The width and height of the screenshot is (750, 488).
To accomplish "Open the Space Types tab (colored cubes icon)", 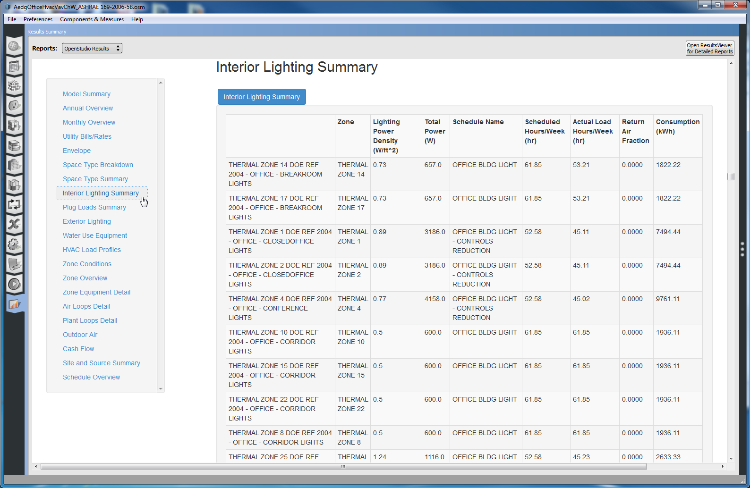I will [14, 125].
